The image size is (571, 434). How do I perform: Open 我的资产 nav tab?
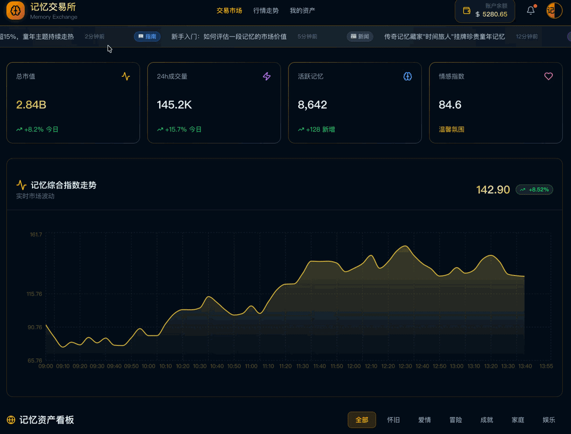pyautogui.click(x=302, y=10)
